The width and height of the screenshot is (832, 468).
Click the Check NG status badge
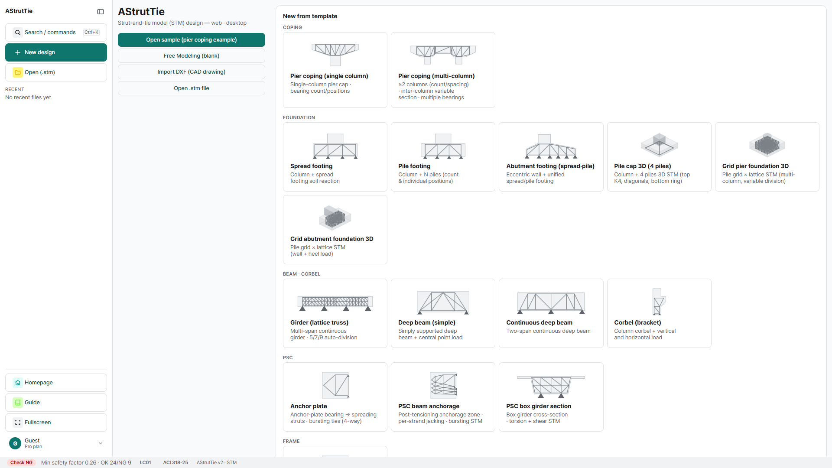point(21,463)
